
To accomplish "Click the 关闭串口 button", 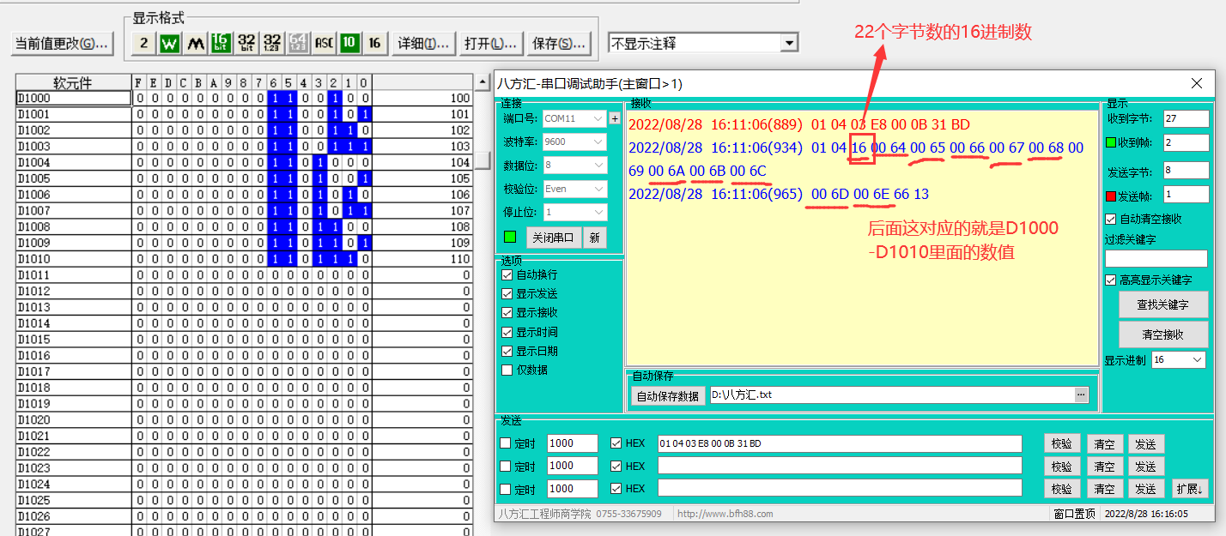I will tap(554, 238).
